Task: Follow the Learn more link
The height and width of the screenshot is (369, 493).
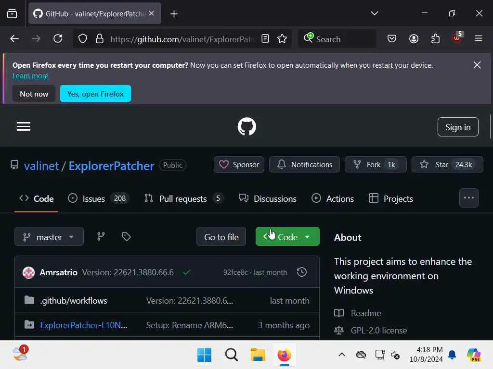Action: click(30, 76)
